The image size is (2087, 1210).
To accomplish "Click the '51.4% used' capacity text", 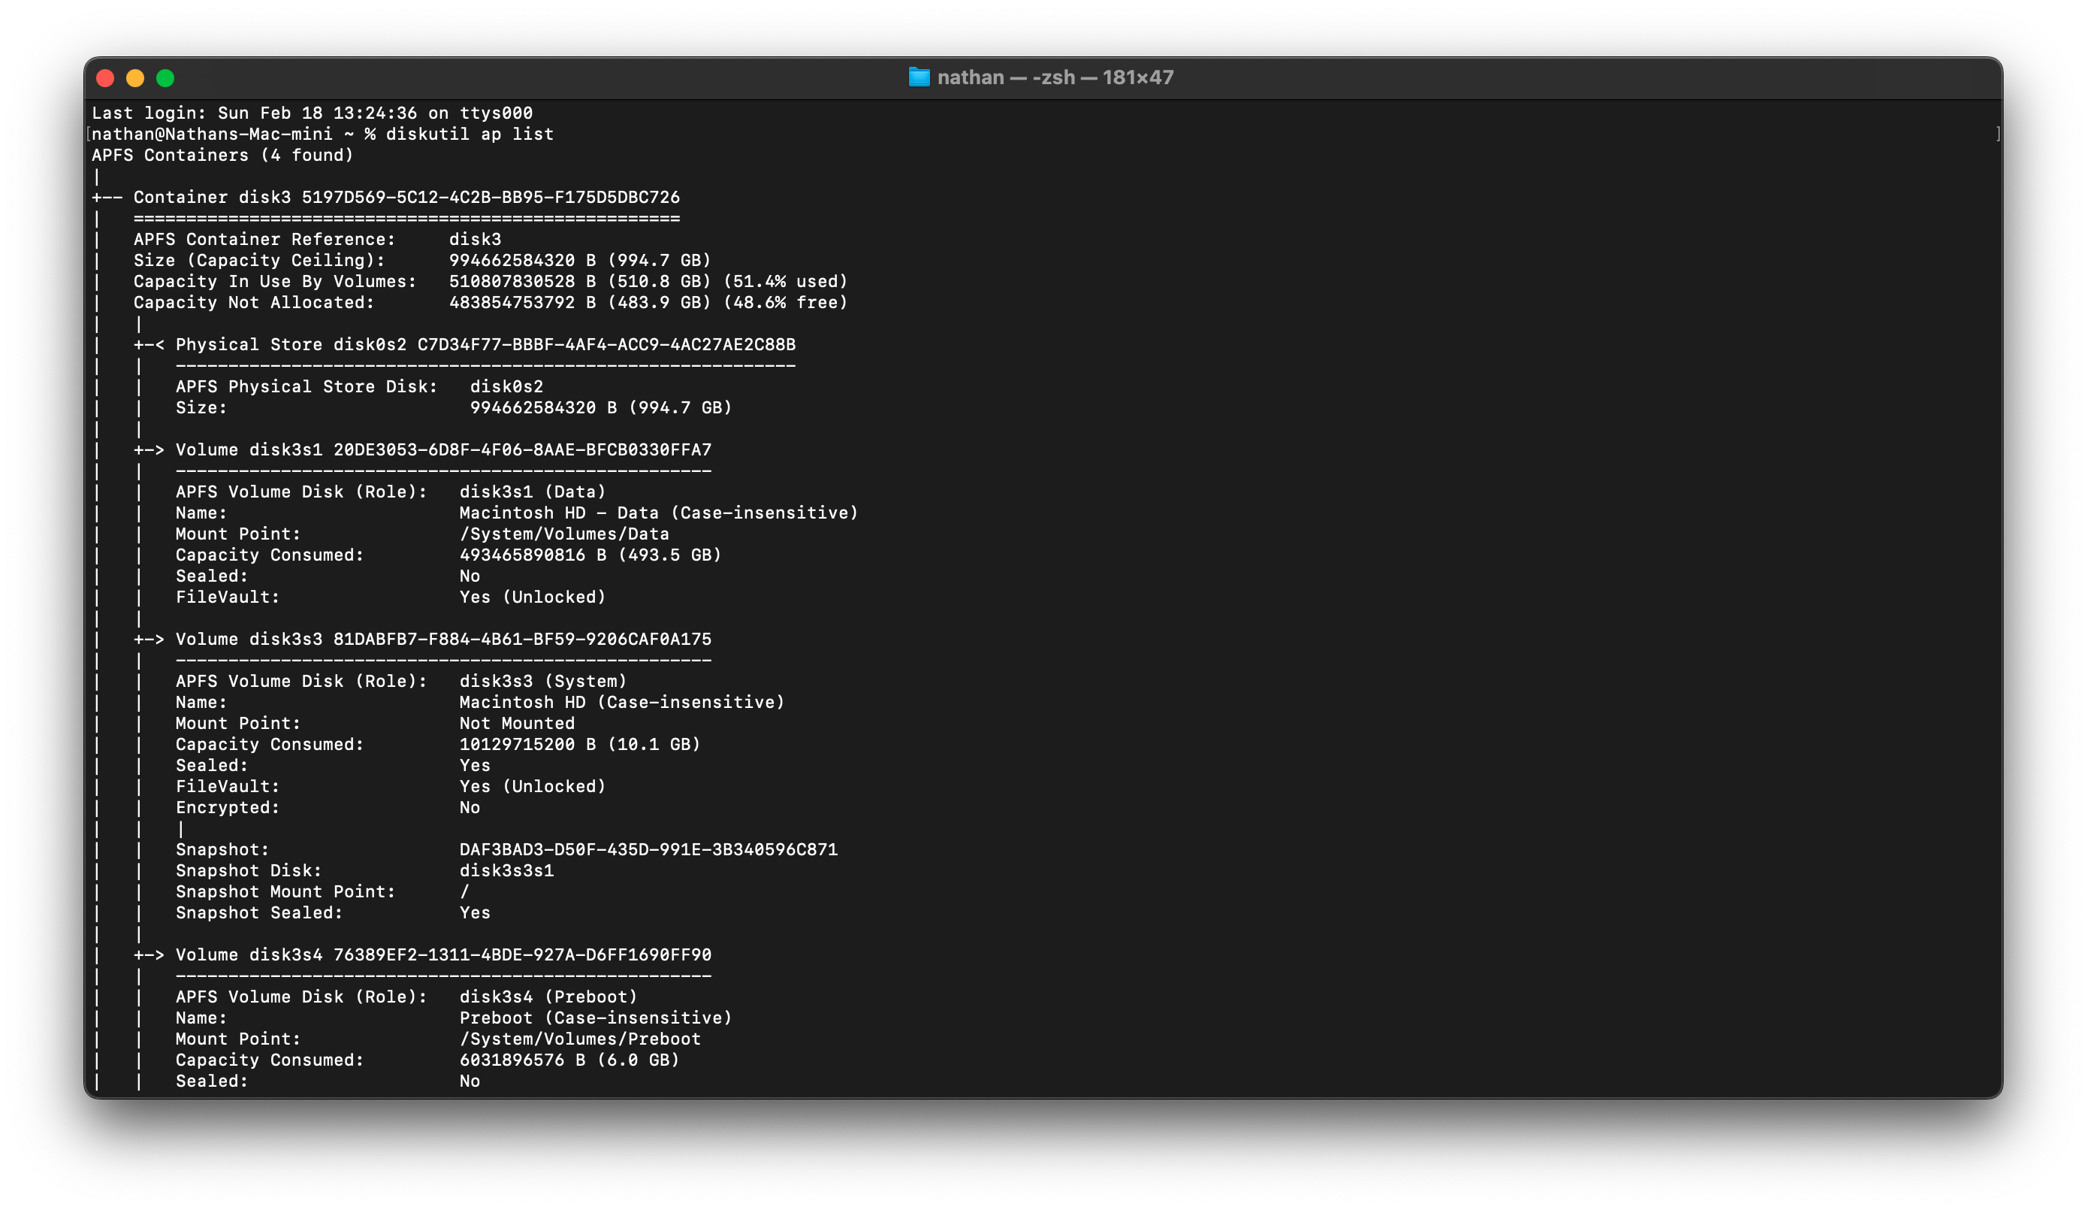I will (785, 282).
